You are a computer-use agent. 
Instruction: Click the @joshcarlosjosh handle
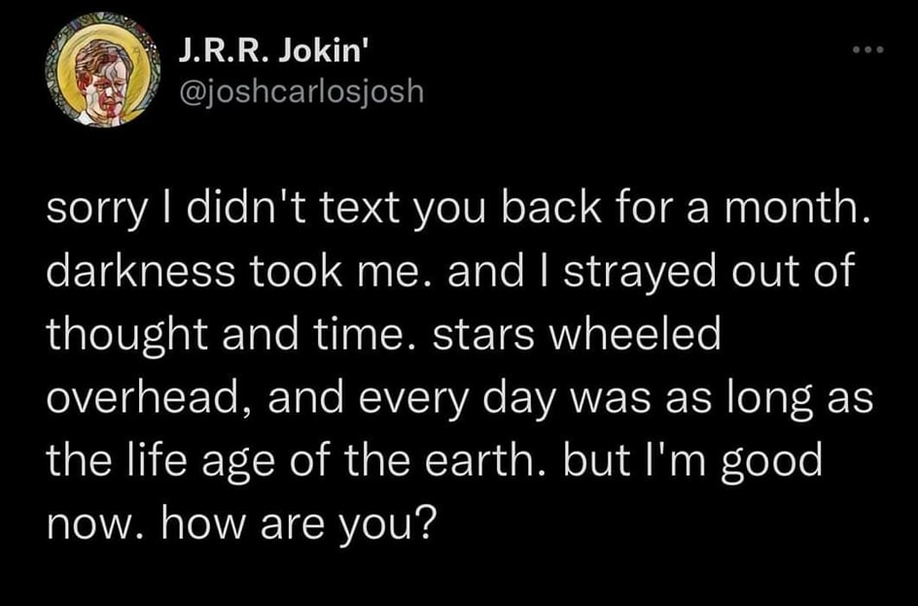[300, 90]
